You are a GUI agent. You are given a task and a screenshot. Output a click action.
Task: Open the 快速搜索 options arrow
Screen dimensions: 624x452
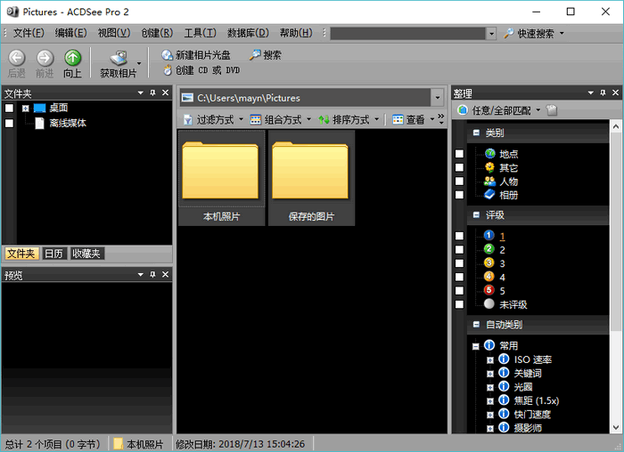(x=562, y=33)
